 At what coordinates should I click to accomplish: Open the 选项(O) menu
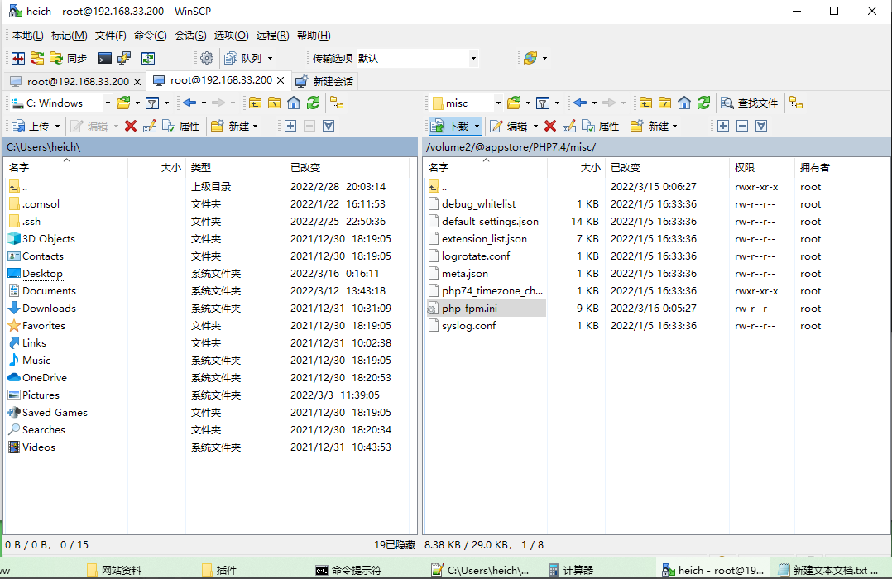tap(231, 36)
